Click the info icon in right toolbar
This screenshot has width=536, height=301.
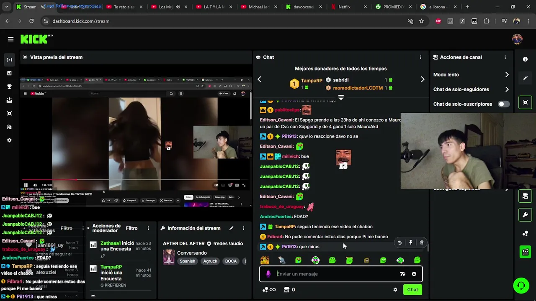525,59
